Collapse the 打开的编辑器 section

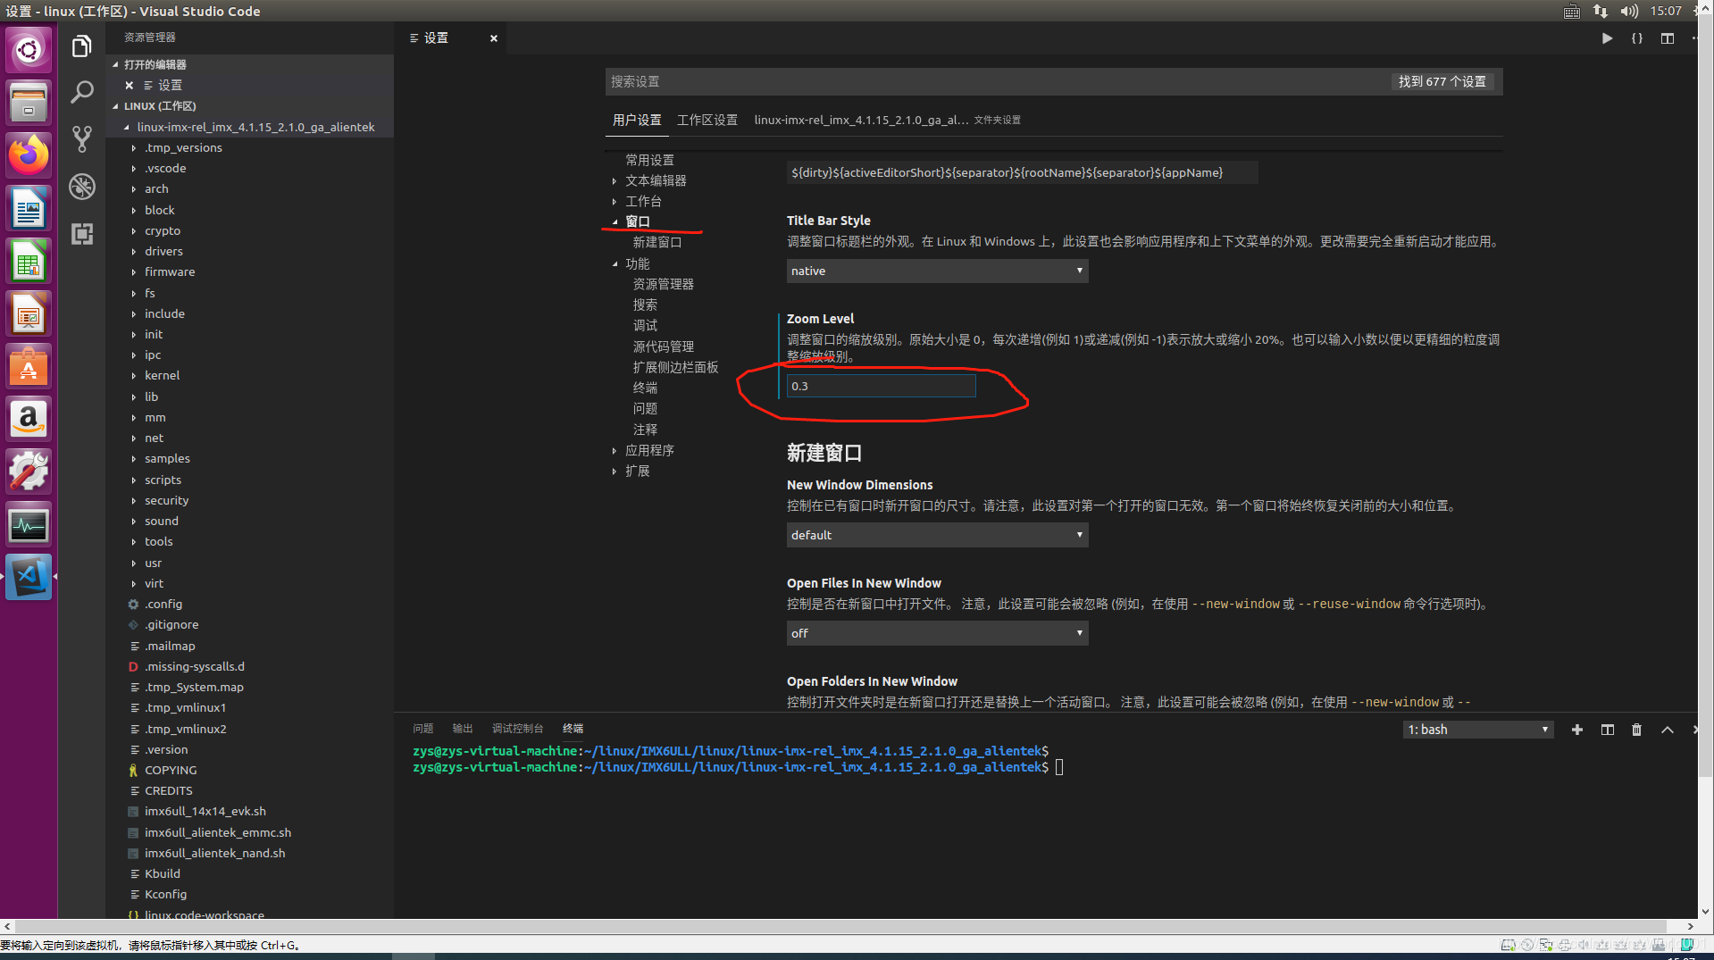pos(155,64)
